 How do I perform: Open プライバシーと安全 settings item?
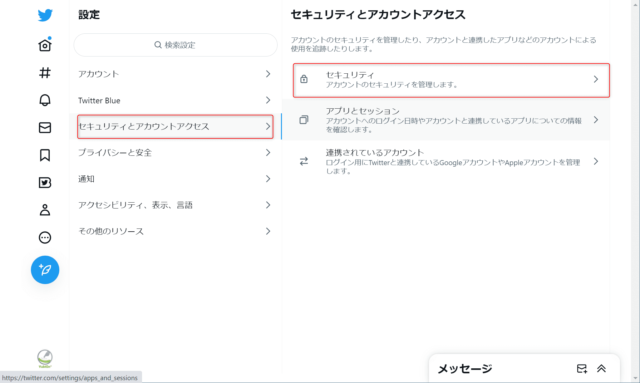point(175,153)
